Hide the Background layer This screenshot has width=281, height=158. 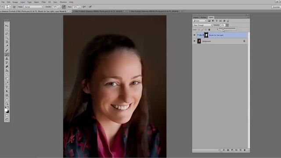[195, 41]
